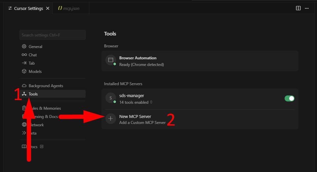Click Add a Custom MCP Server
317x172 pixels.
coord(142,123)
